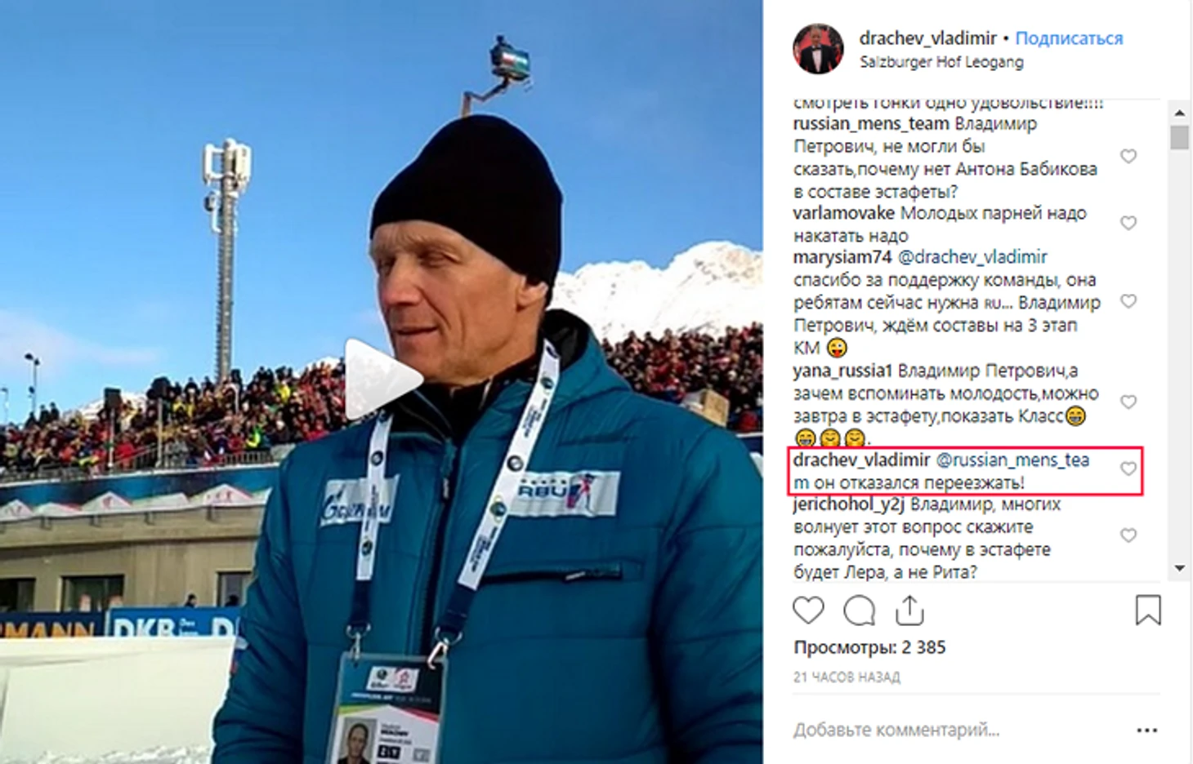1193x764 pixels.
Task: Like varlamovake's comment with its heart
Action: pos(1128,223)
